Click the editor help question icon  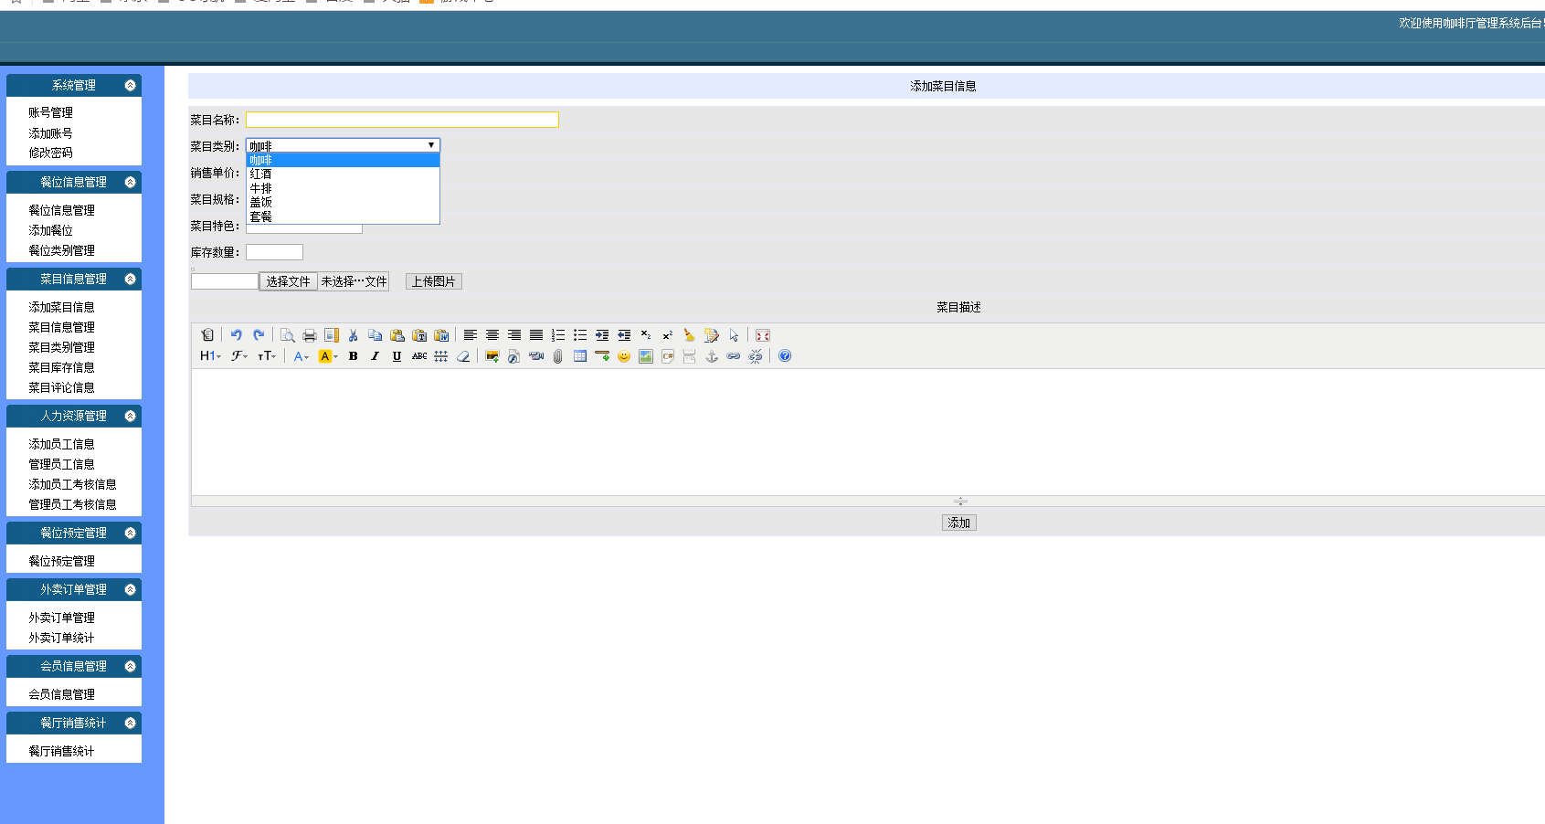(785, 356)
